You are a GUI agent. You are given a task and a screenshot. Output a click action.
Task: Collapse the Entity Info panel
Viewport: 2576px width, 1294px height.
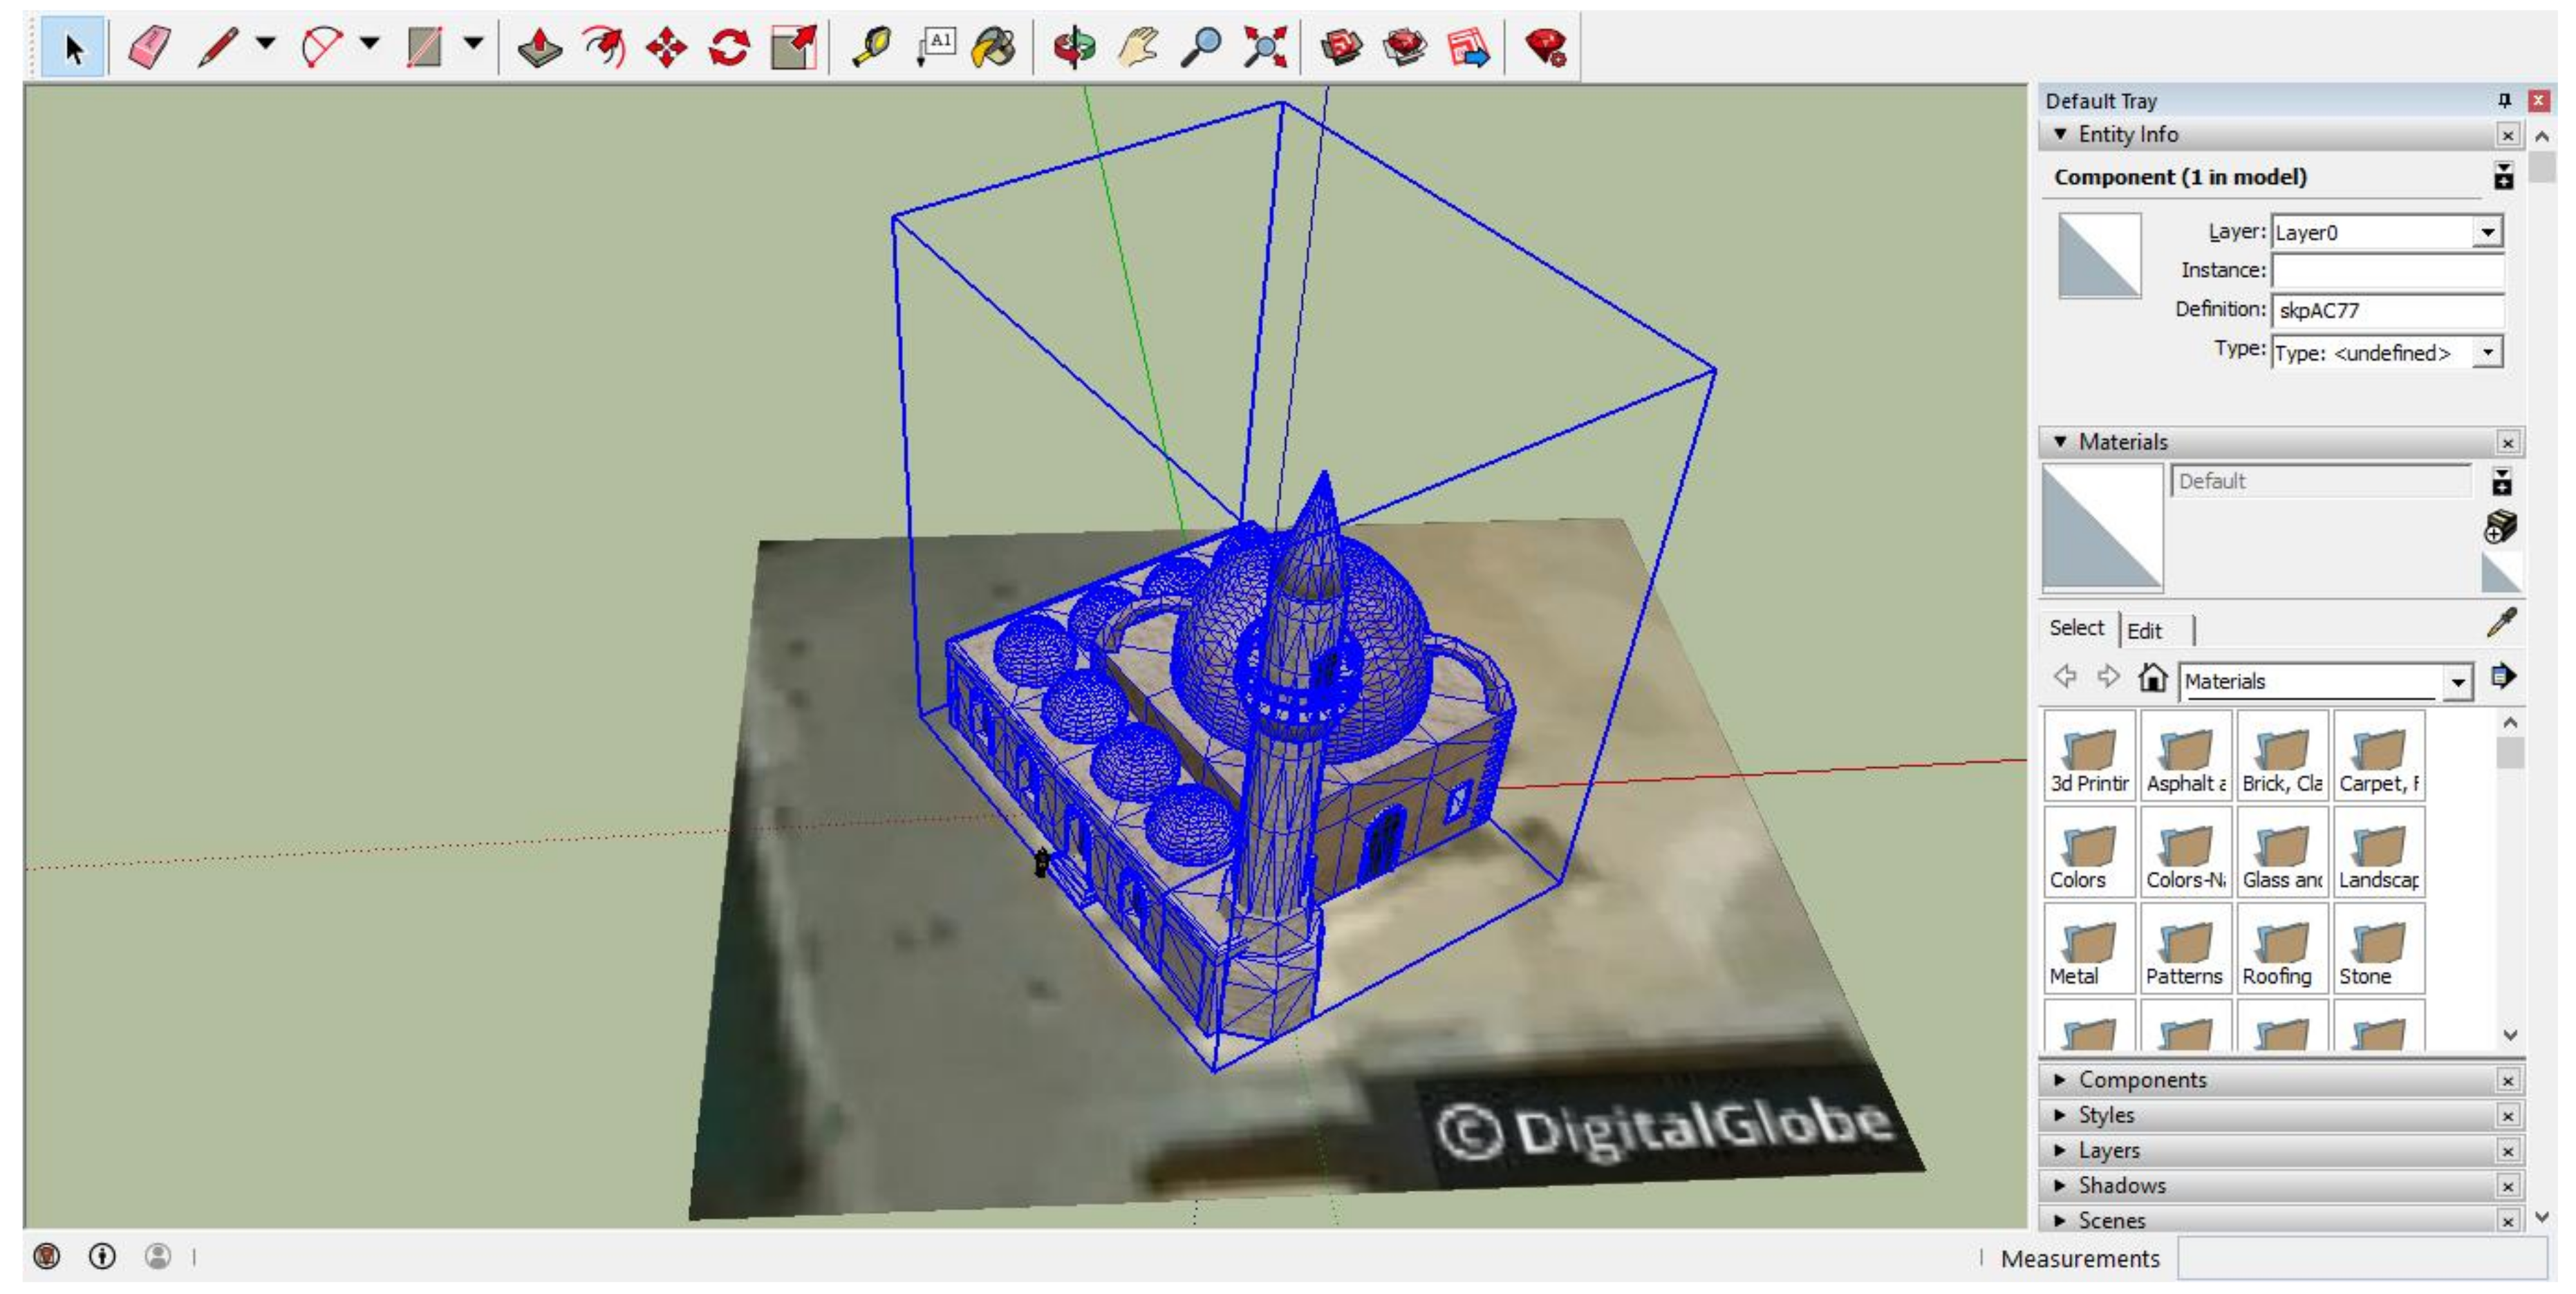click(2060, 134)
